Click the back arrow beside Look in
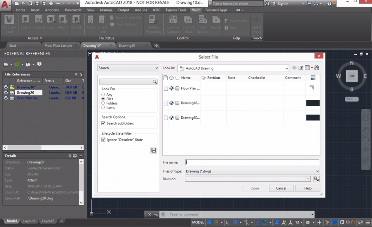372x227 pixels. click(294, 68)
